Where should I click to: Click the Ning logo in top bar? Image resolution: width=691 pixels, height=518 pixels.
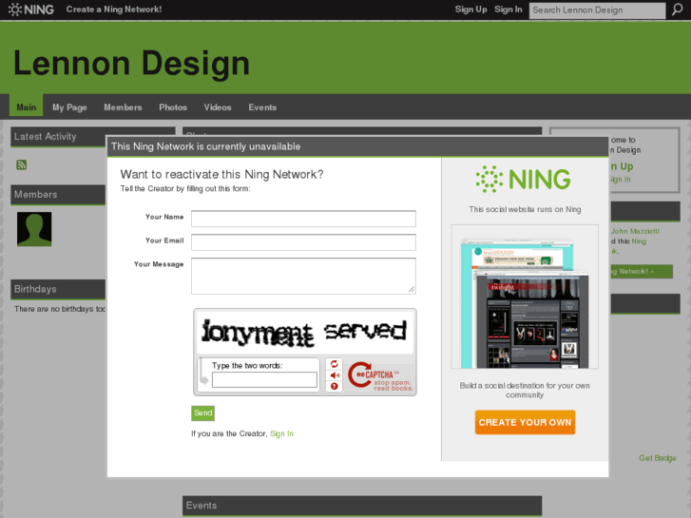point(30,10)
